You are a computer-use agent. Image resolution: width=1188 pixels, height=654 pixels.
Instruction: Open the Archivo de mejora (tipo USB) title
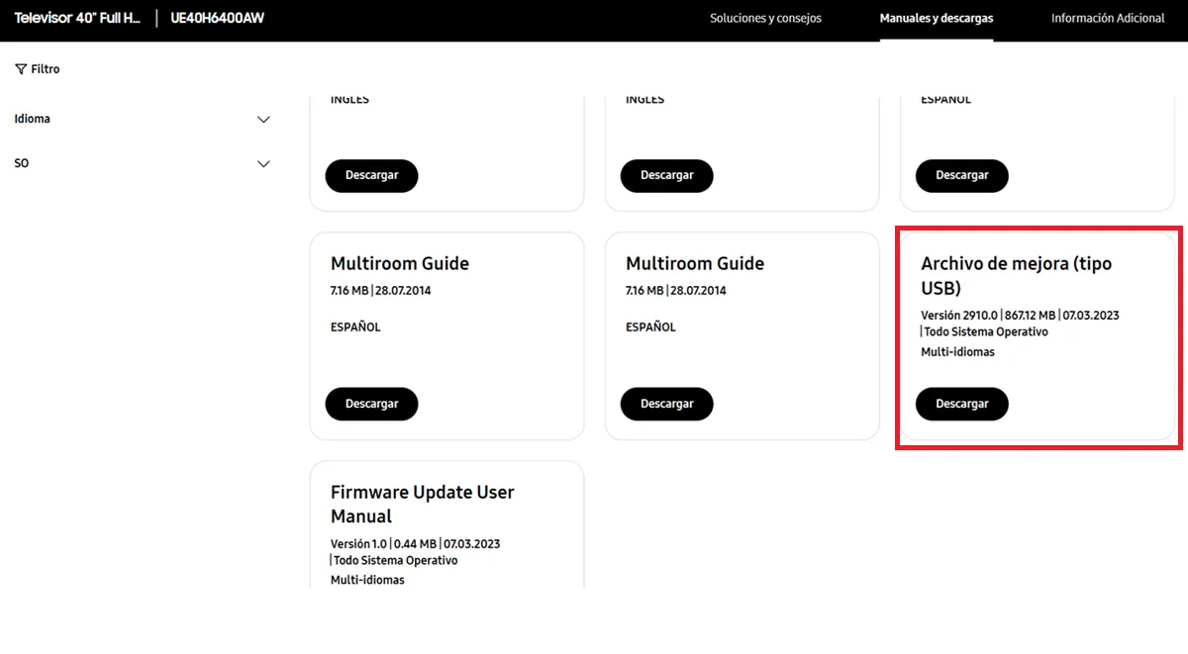tap(1016, 275)
